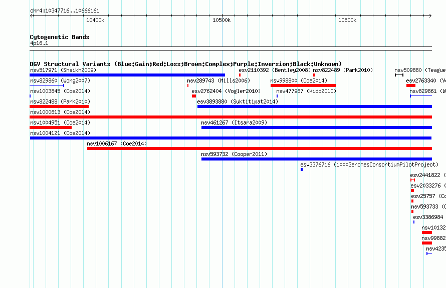The width and height of the screenshot is (446, 288).
Task: Open the nsv461267 (Itsara2009) label
Action: pos(234,122)
